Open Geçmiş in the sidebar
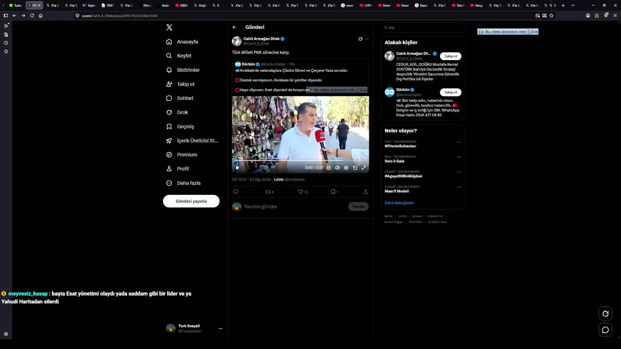 180,127
